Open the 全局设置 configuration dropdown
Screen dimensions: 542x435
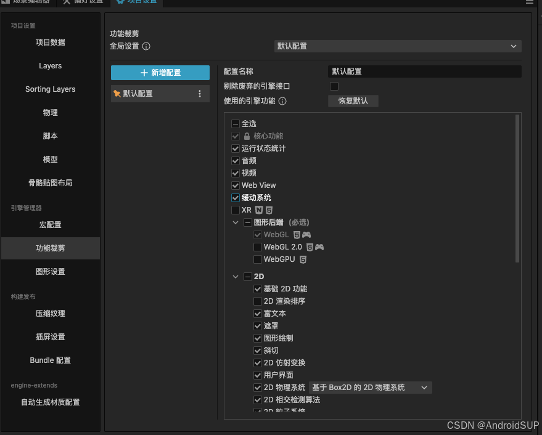point(399,46)
